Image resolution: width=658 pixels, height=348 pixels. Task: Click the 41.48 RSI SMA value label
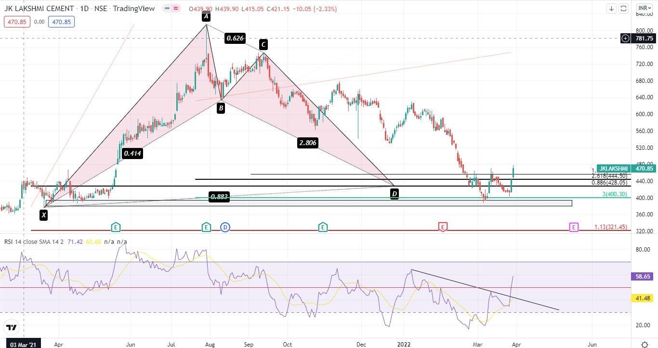pos(644,298)
